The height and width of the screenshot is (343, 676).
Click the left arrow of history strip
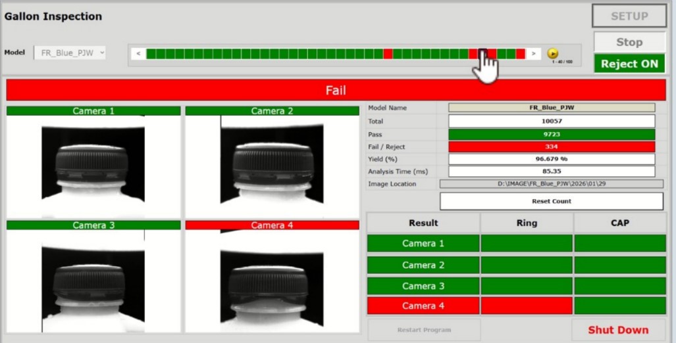pyautogui.click(x=138, y=54)
